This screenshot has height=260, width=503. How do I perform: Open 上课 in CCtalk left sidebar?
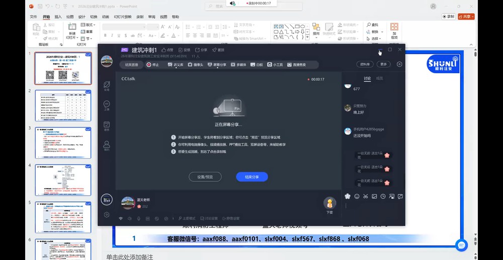click(x=107, y=106)
